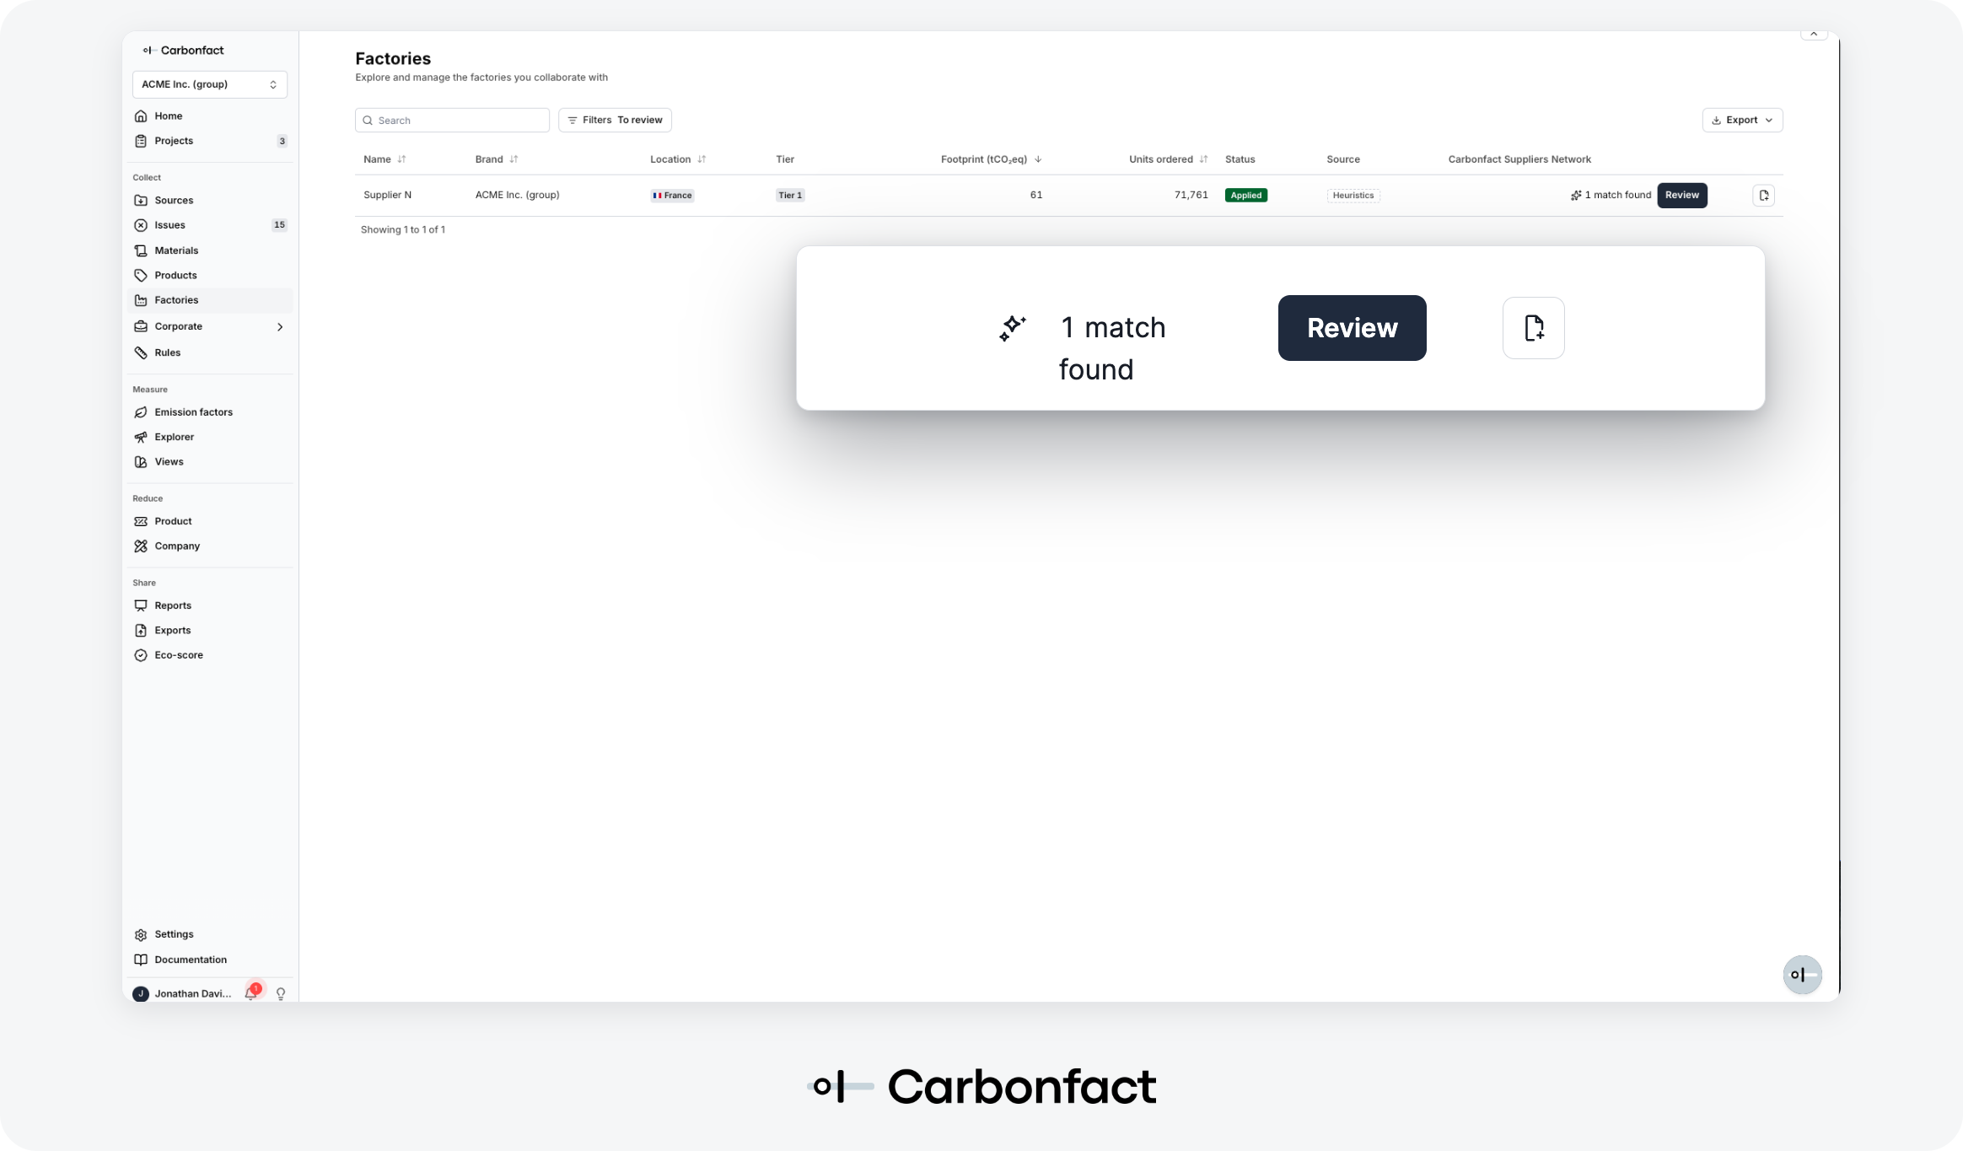The width and height of the screenshot is (1963, 1151).
Task: Open Products in the sidebar
Action: (x=210, y=276)
